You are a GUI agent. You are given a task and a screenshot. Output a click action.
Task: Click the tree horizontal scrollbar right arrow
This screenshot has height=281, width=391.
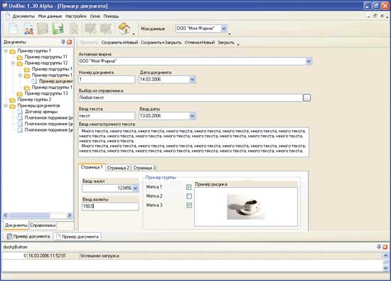tap(70, 215)
